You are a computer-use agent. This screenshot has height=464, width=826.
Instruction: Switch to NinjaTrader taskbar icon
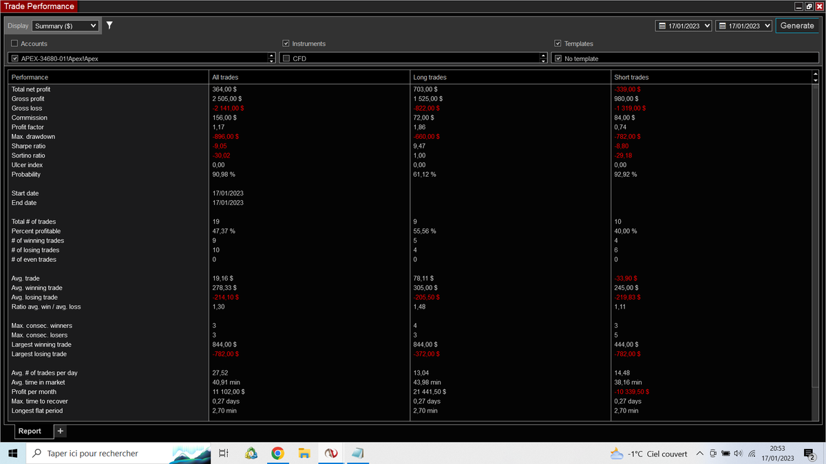point(330,453)
